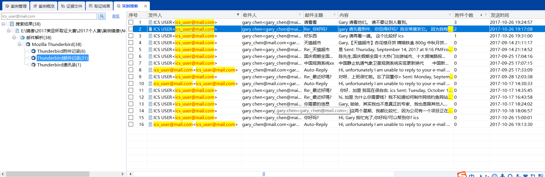The width and height of the screenshot is (545, 177).
Task: Select the Thunderbird通讯录(1) tree item
Action: click(59, 65)
